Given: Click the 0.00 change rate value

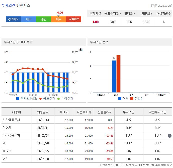Looking at the screenshot, I should coord(111,120).
